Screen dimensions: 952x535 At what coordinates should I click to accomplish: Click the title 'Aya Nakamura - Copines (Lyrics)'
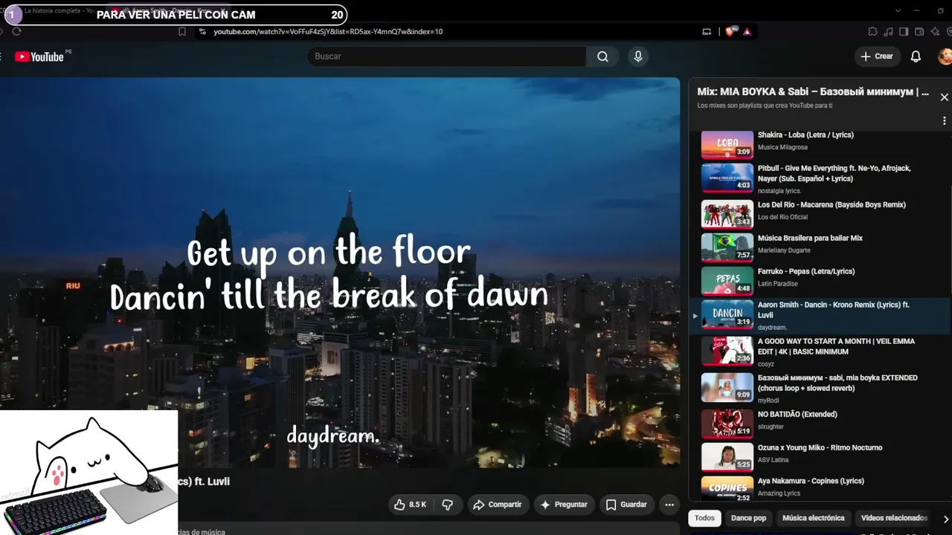coord(811,481)
